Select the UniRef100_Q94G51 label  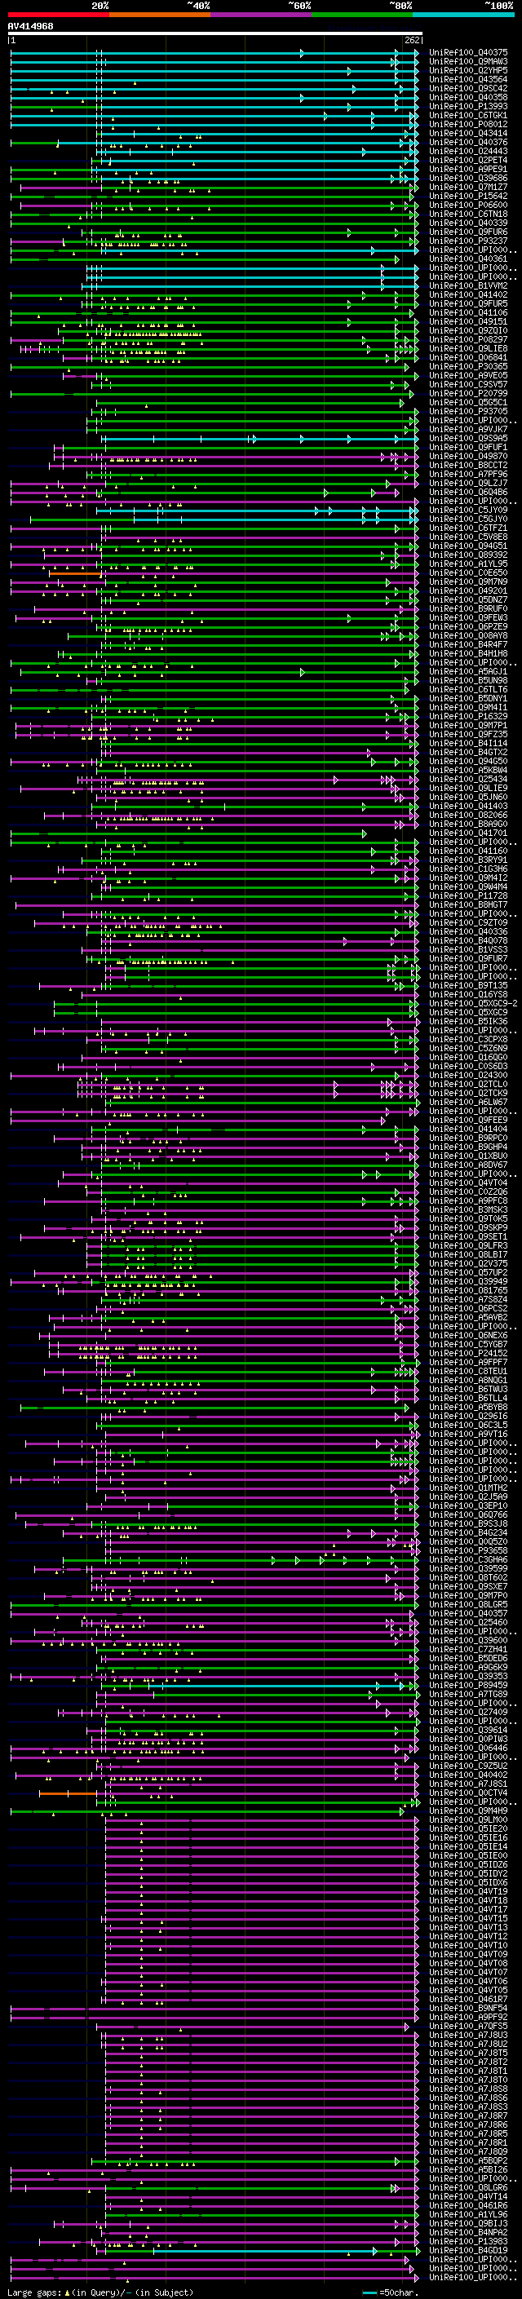tap(468, 546)
